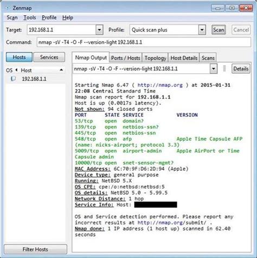The width and height of the screenshot is (257, 258).
Task: Switch to the Ports / Hosts tab
Action: (x=126, y=58)
